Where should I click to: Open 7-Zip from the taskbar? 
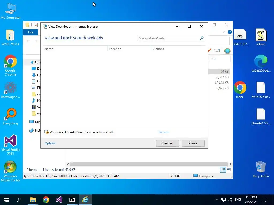(72, 200)
